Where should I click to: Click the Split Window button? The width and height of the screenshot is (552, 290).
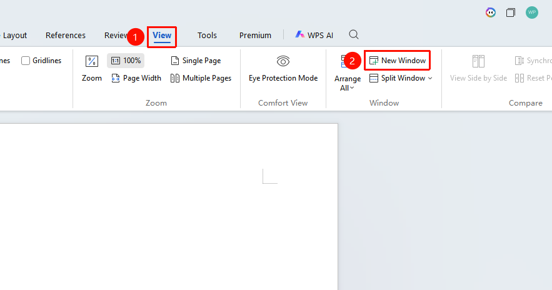(x=397, y=78)
